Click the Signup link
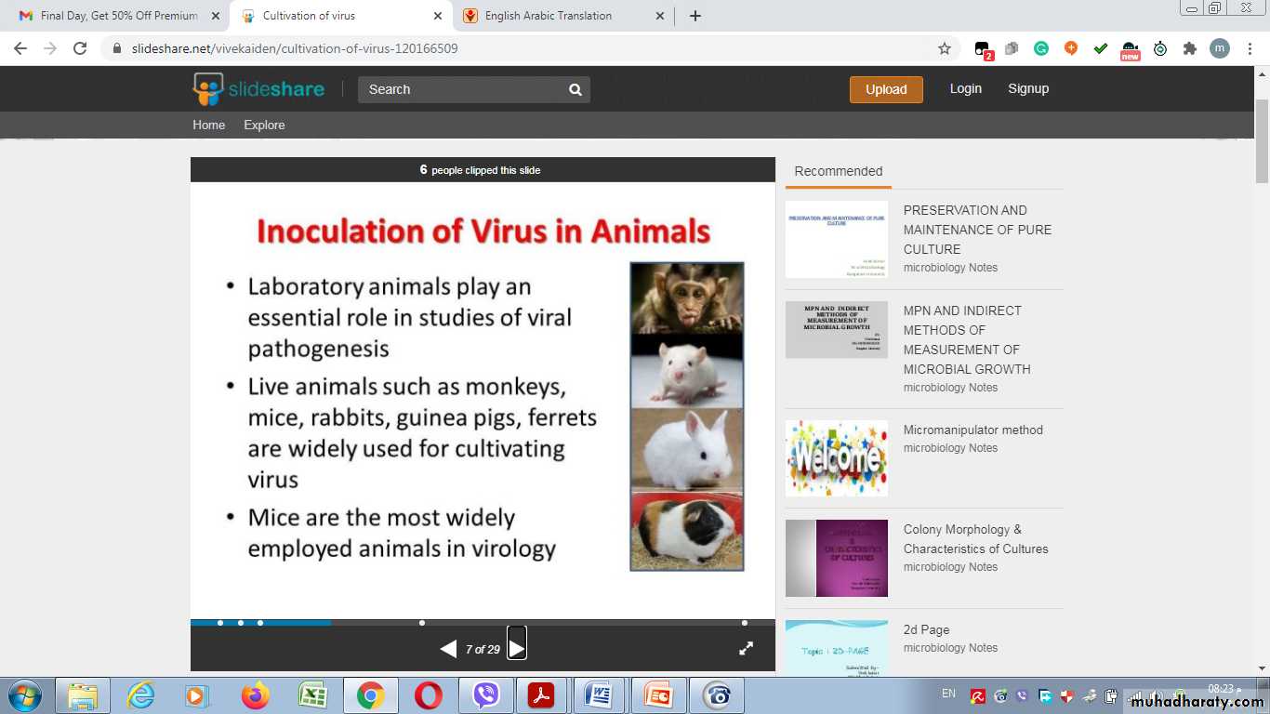The image size is (1270, 714). 1028,88
